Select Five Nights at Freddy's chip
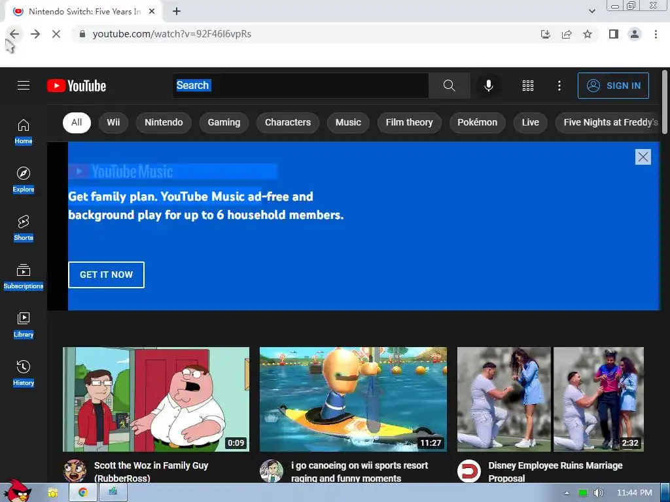 tap(608, 122)
